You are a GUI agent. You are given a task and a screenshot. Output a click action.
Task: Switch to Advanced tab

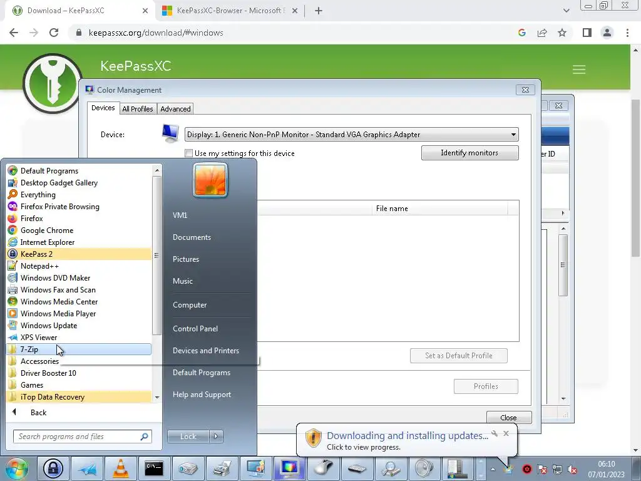[x=175, y=109]
